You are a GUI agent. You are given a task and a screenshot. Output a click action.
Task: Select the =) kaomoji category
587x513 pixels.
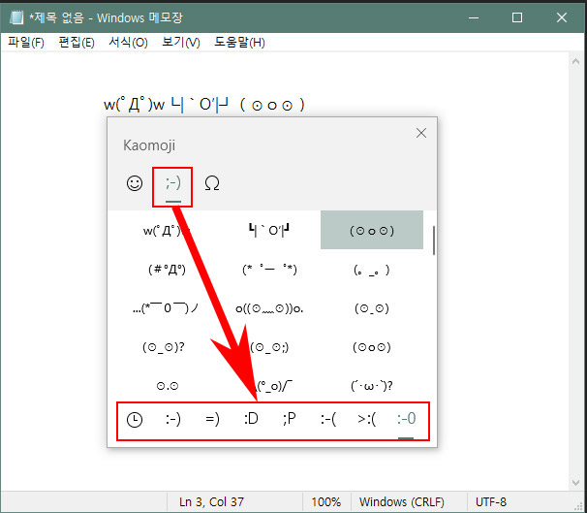tap(212, 419)
